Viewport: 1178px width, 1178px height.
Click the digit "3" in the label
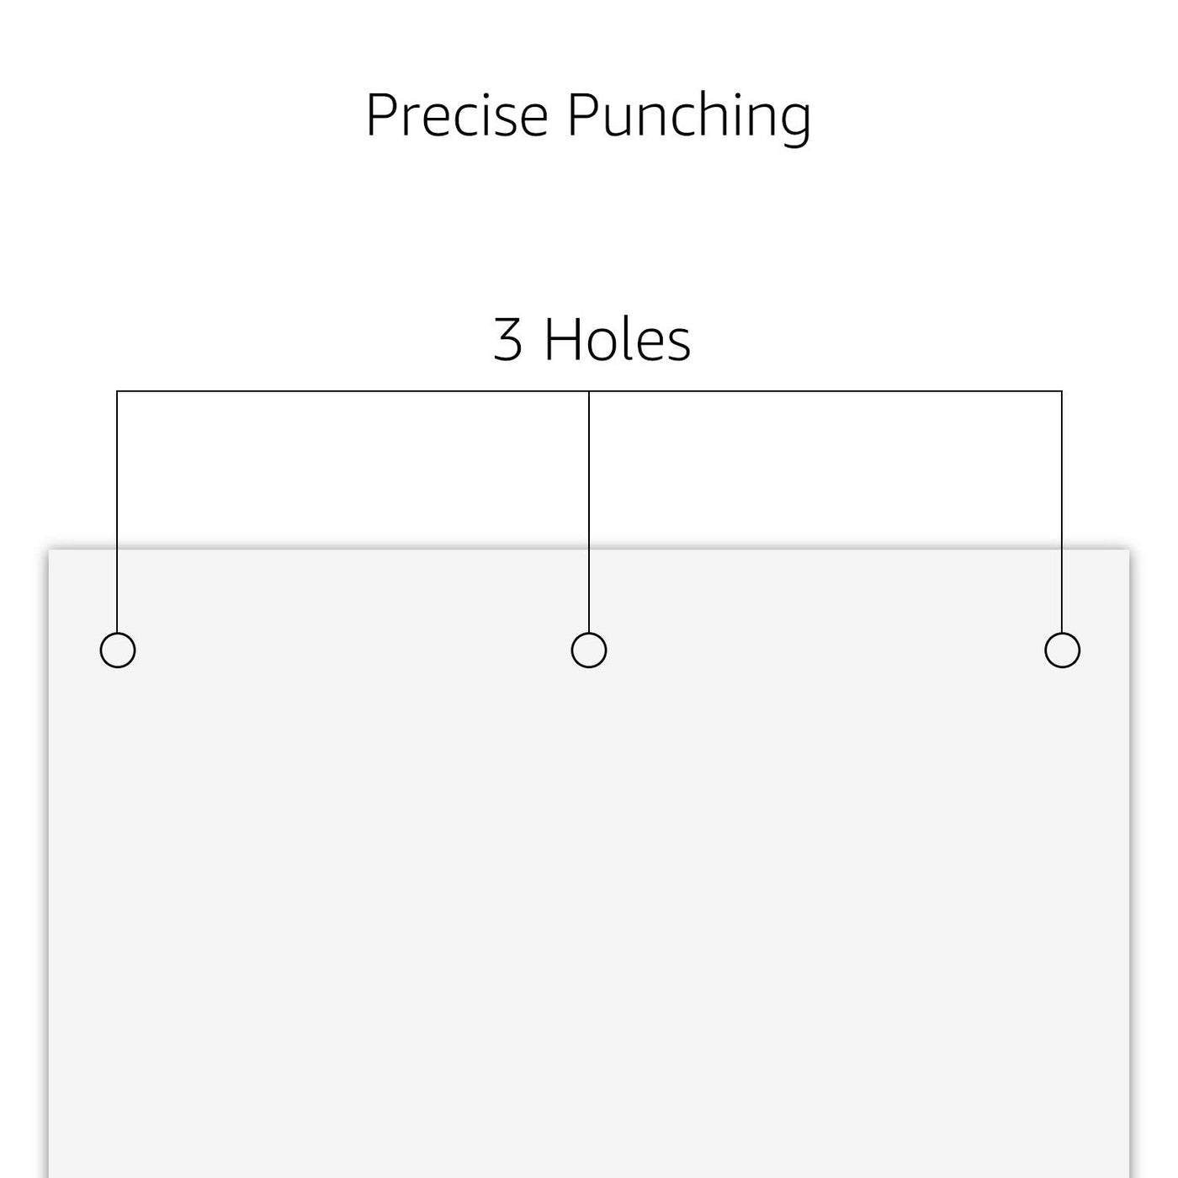pyautogui.click(x=507, y=341)
